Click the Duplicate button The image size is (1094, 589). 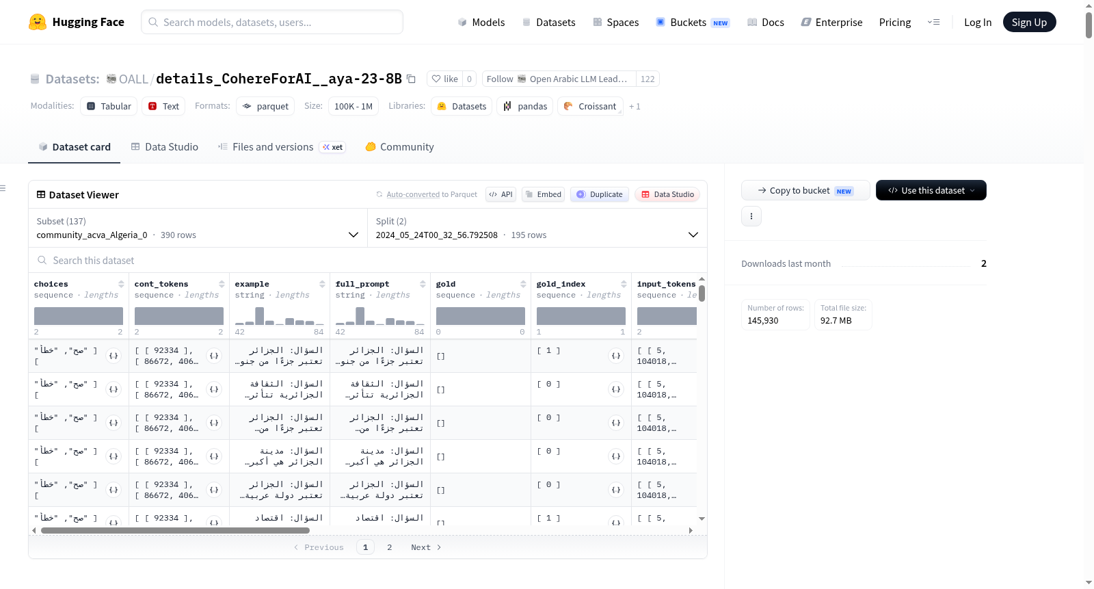point(599,194)
